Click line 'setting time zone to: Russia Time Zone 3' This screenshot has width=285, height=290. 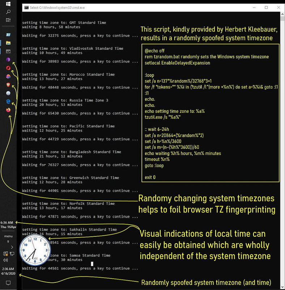point(65,100)
